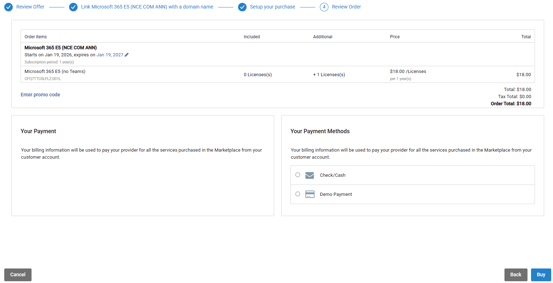Choose the Demo Payment method label
Screen dimensions: 553x283
[x=335, y=194]
